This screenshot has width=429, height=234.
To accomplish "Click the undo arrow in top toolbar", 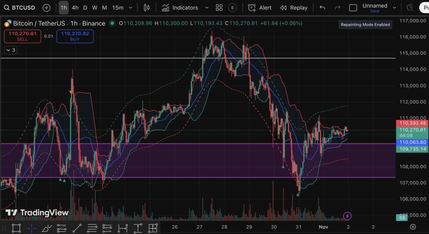I will (322, 8).
